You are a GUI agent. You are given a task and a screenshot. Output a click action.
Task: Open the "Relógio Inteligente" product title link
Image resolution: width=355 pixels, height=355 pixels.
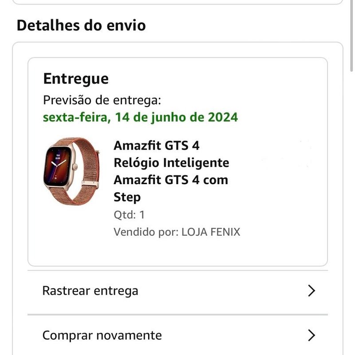point(171,163)
